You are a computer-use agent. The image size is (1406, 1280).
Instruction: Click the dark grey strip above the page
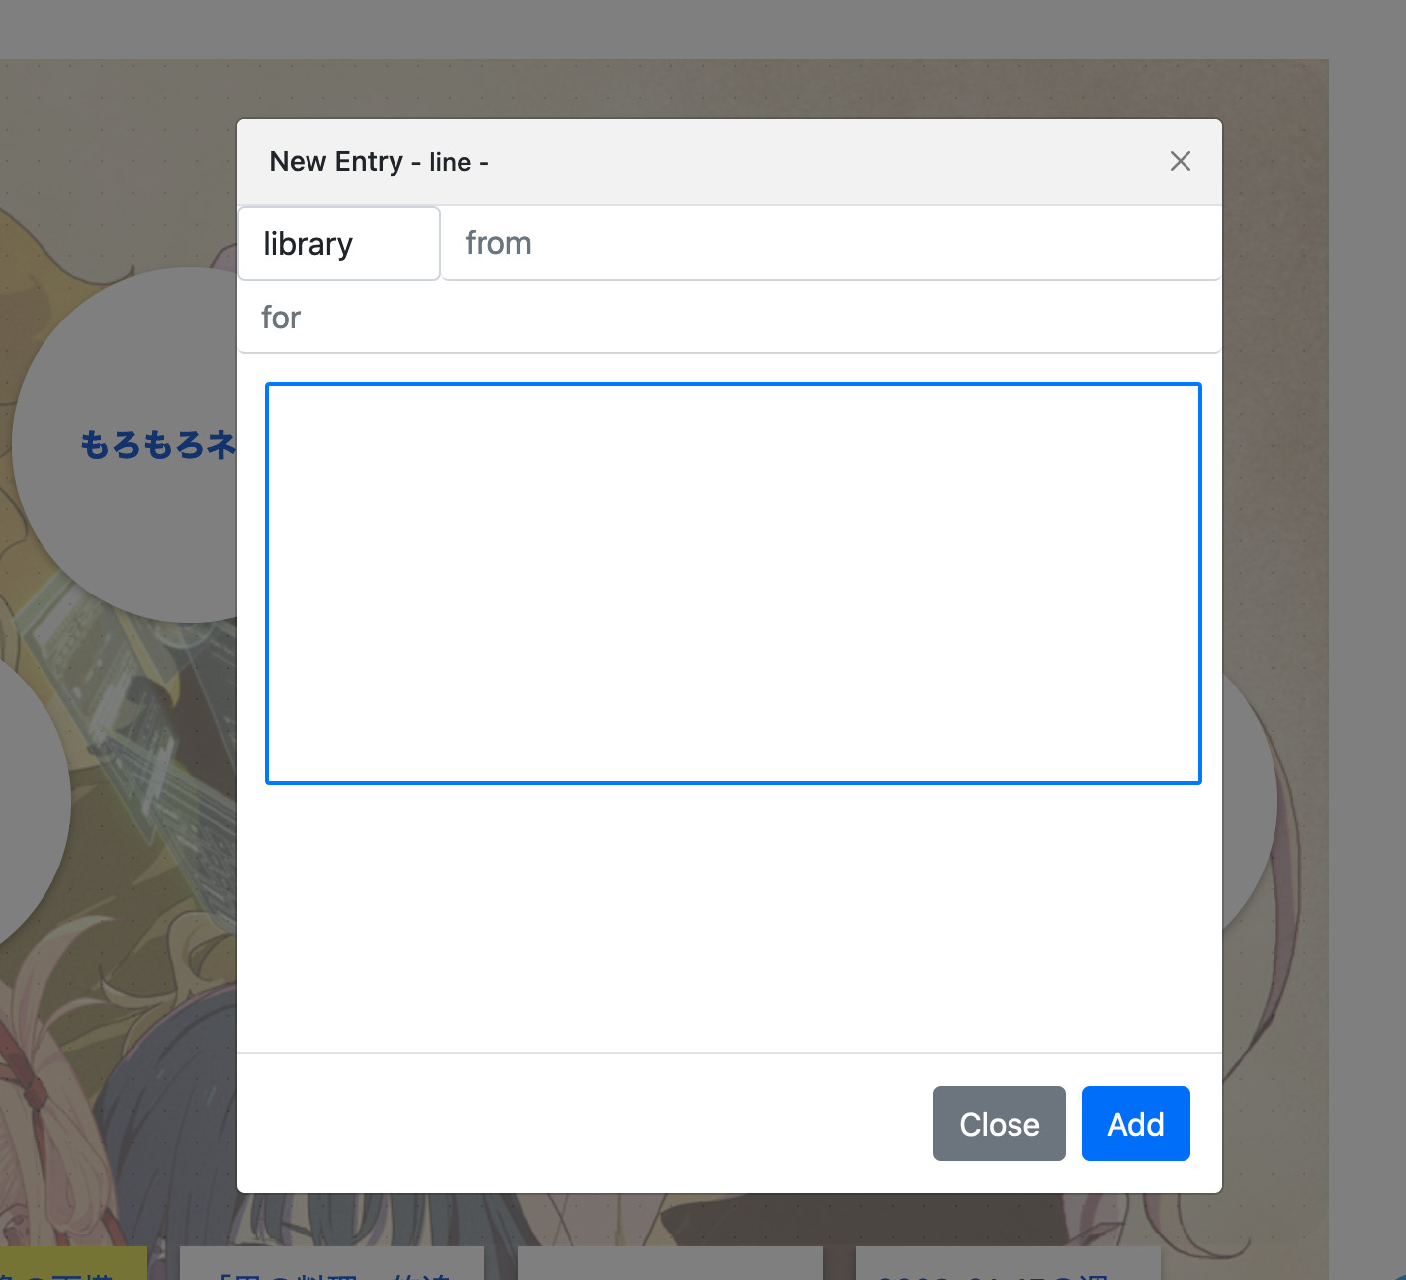692,20
